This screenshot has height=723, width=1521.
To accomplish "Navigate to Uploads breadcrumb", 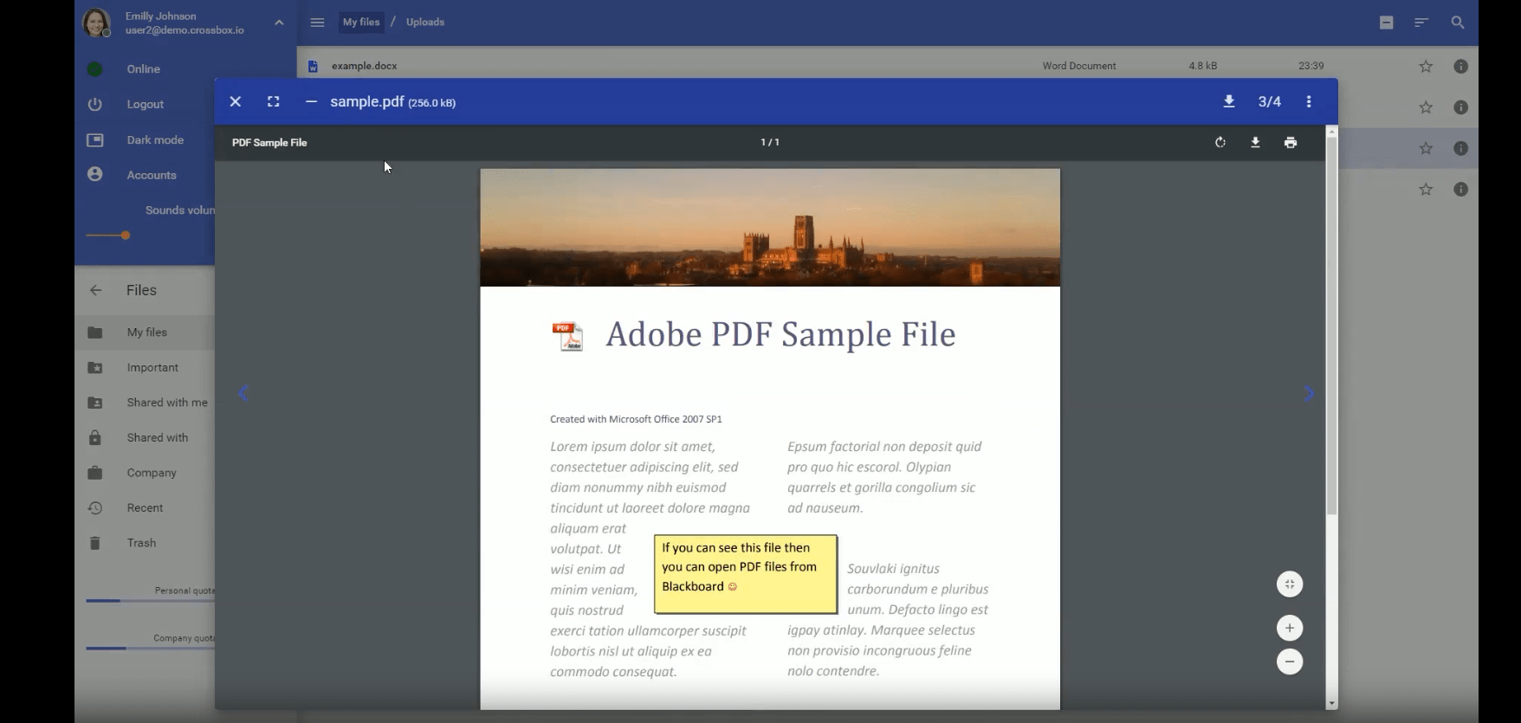I will click(x=425, y=23).
